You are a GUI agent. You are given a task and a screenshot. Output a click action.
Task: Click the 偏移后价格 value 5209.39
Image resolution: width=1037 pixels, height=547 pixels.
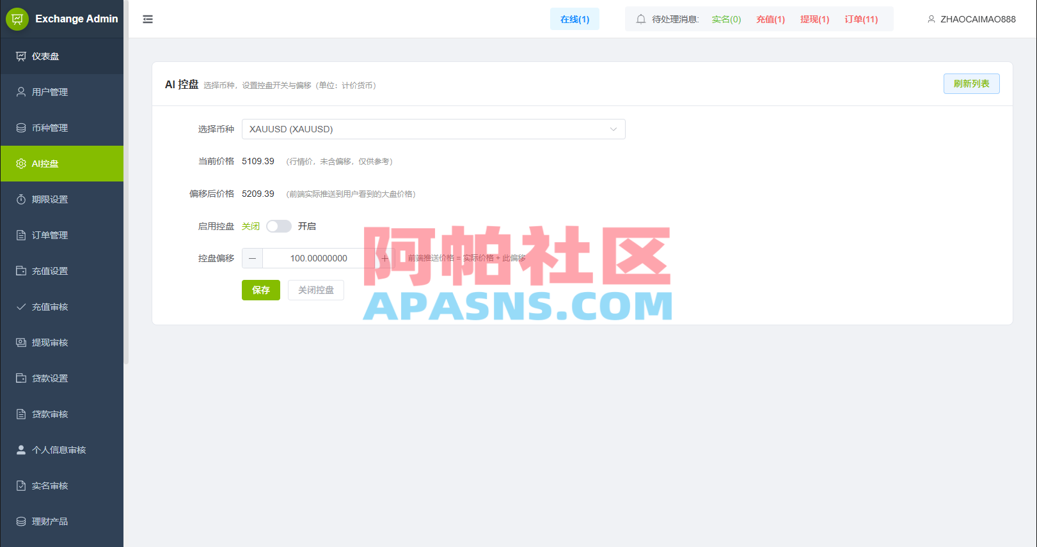click(258, 194)
